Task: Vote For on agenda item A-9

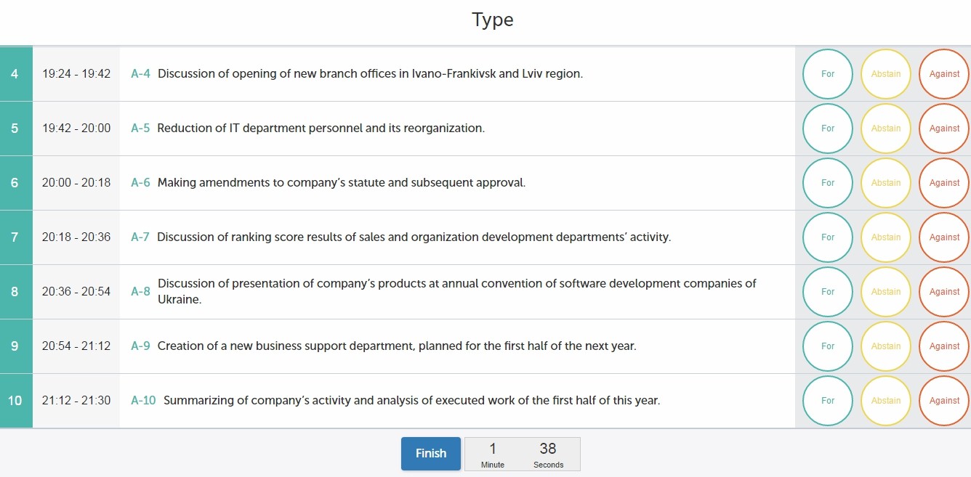Action: pyautogui.click(x=828, y=346)
